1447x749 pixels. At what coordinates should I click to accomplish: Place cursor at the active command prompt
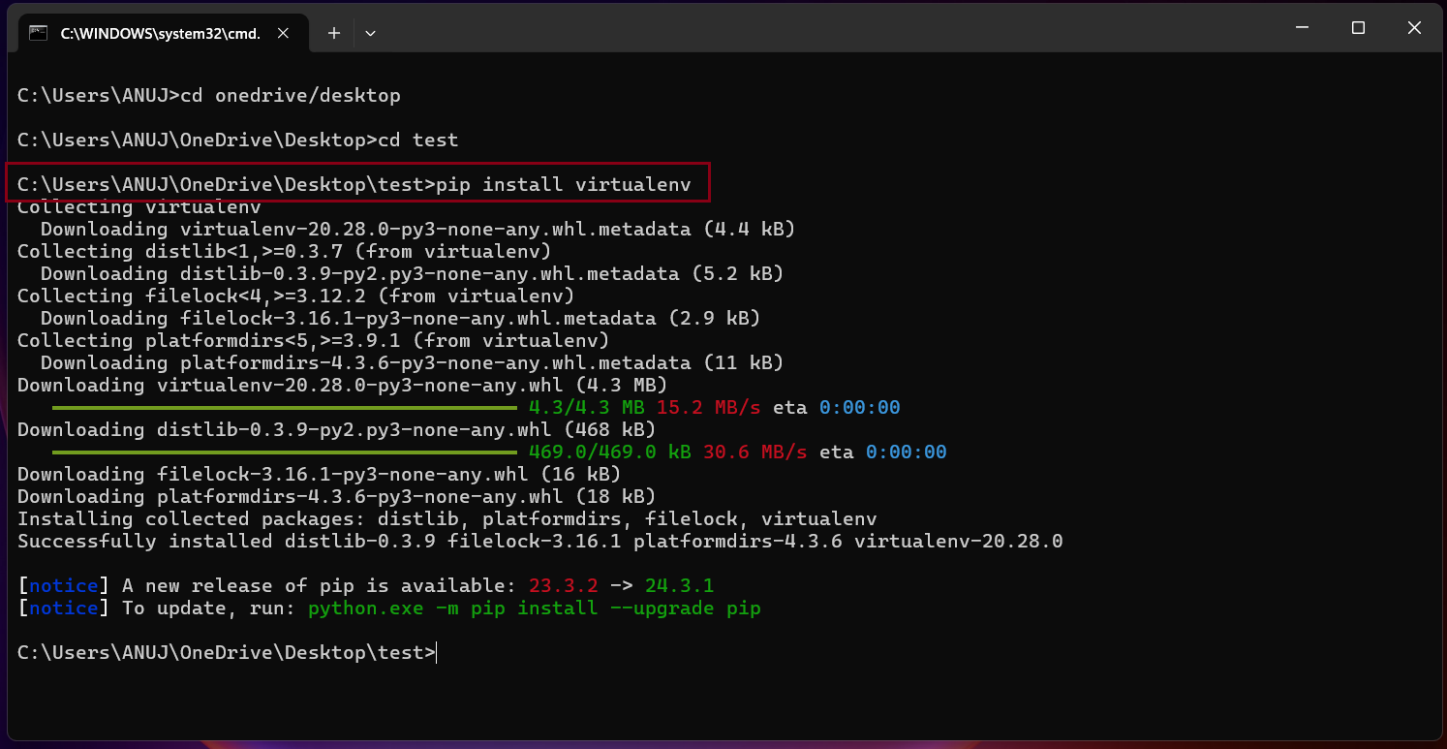[436, 652]
